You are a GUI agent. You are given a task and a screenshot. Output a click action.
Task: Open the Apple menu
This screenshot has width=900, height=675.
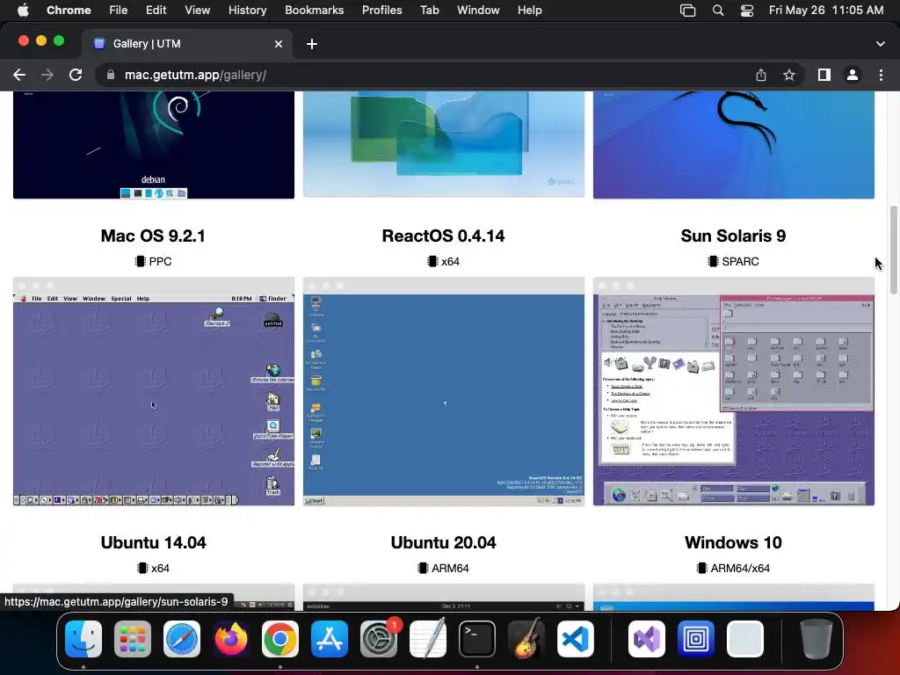pyautogui.click(x=23, y=10)
